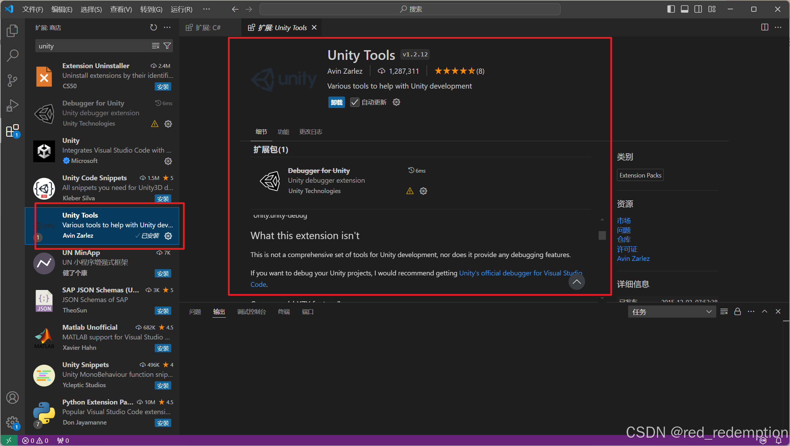The width and height of the screenshot is (790, 446).
Task: Toggle secondary side bar layout icon
Action: pos(698,9)
